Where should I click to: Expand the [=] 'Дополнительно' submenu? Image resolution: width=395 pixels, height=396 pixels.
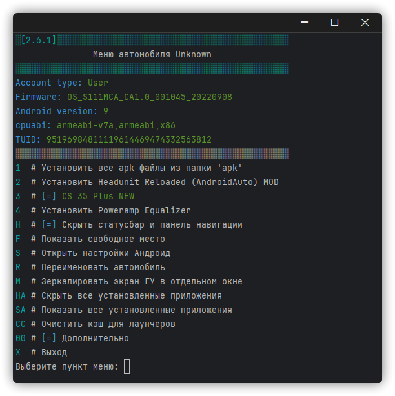coord(96,339)
